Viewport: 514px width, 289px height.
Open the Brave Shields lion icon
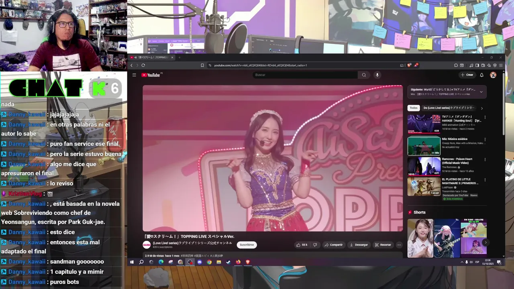pos(409,65)
